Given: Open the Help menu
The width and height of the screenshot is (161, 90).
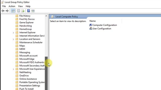Looking at the screenshot, I should pyautogui.click(x=28, y=6).
